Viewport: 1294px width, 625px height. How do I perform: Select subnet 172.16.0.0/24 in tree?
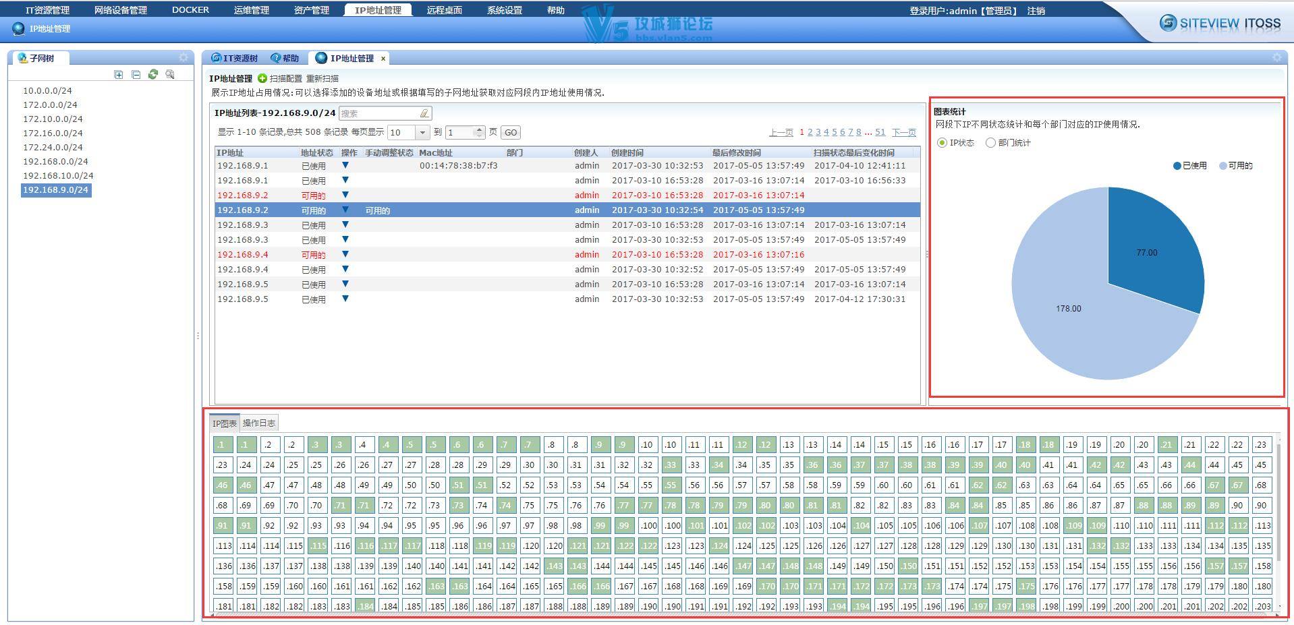click(53, 133)
